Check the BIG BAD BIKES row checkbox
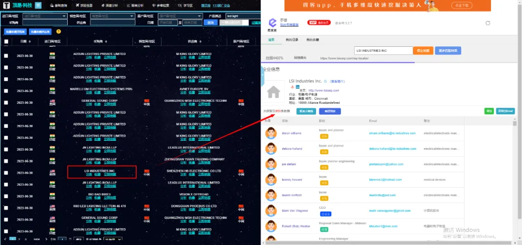Image resolution: width=522 pixels, height=245 pixels. 6,196
